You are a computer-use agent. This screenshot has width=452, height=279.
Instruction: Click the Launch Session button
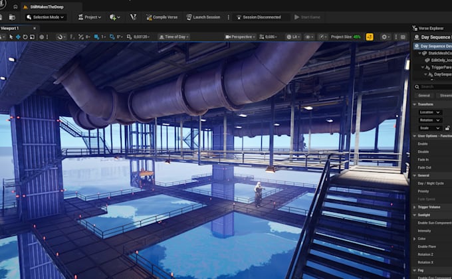pyautogui.click(x=203, y=17)
